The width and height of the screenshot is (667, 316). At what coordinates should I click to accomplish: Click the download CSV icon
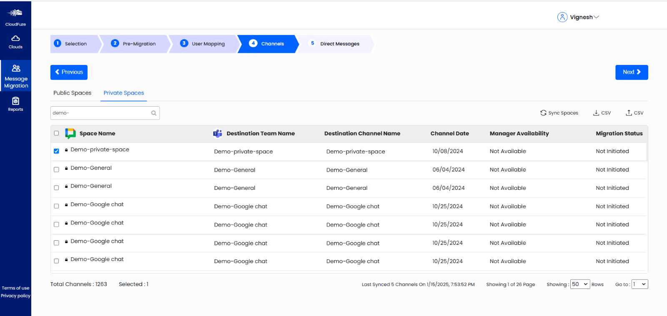tap(596, 113)
